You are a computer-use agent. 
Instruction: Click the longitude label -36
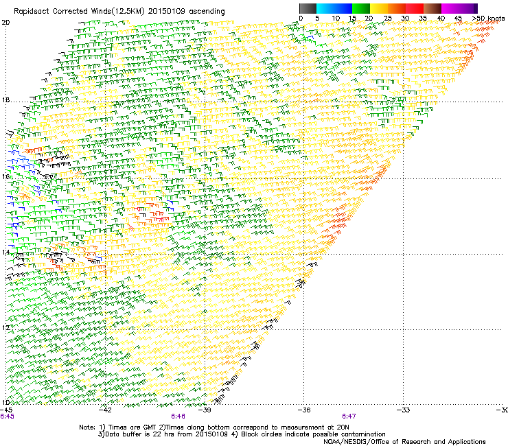304,410
